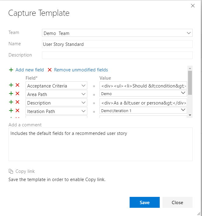The image size is (202, 216).
Task: Close the Capture Template dialog with X
Action: pyautogui.click(x=192, y=5)
